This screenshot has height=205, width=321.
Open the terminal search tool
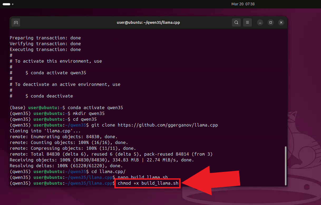click(236, 22)
